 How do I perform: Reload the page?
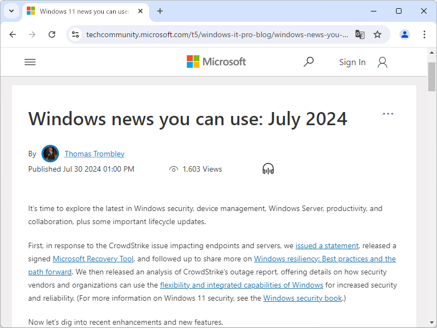point(52,34)
